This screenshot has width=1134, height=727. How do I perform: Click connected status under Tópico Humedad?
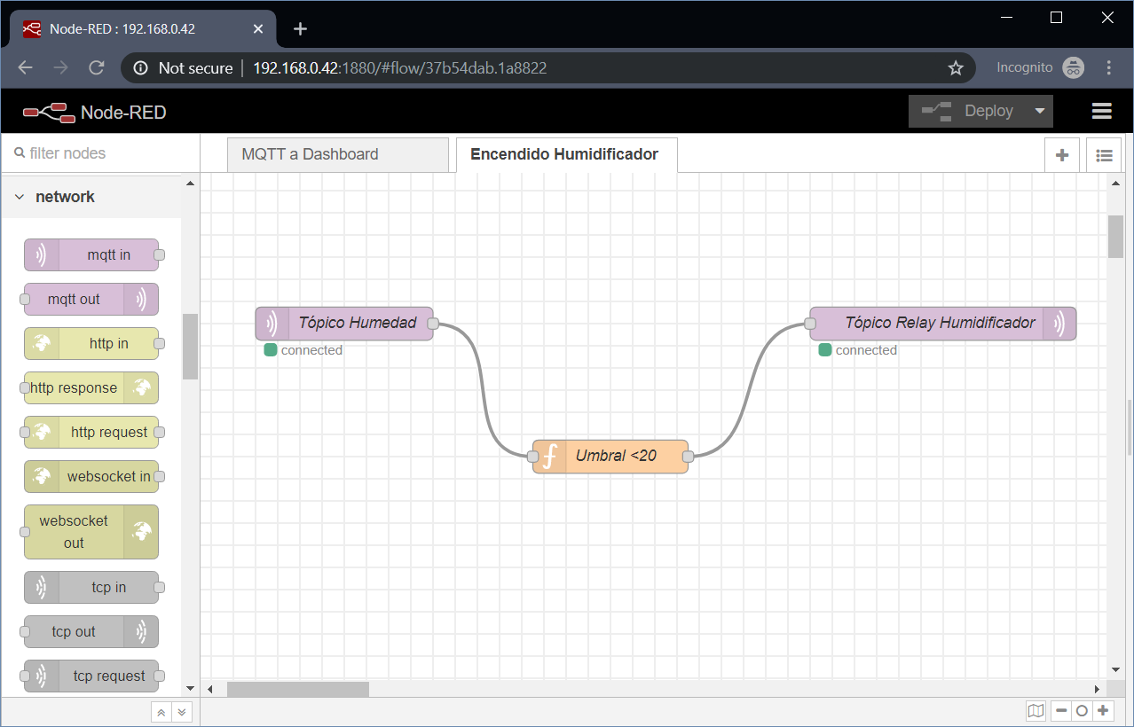click(303, 350)
